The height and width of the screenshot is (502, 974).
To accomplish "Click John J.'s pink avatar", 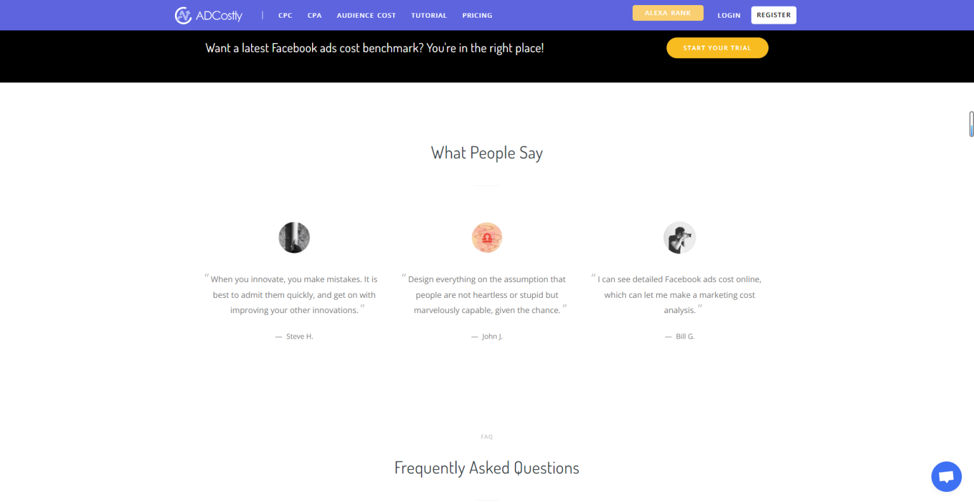I will [x=487, y=238].
